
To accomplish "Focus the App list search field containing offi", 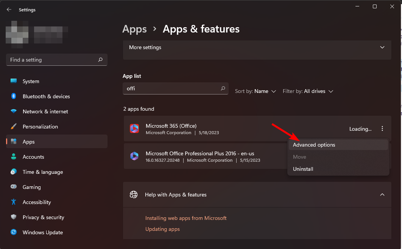I will (x=175, y=88).
